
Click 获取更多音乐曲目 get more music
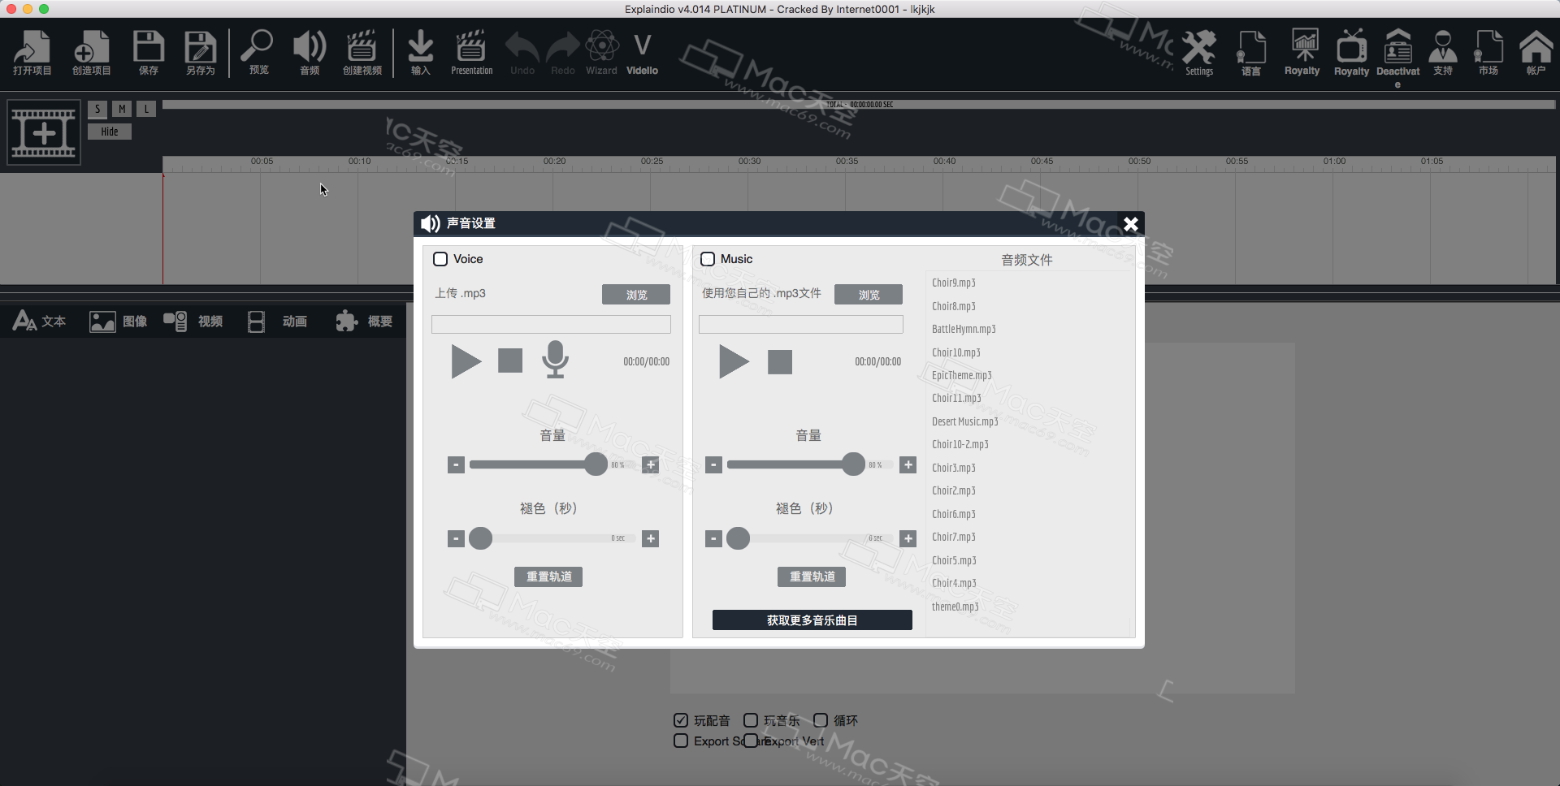(812, 620)
